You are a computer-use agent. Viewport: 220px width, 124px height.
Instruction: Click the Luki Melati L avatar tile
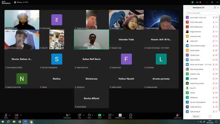tap(161, 59)
